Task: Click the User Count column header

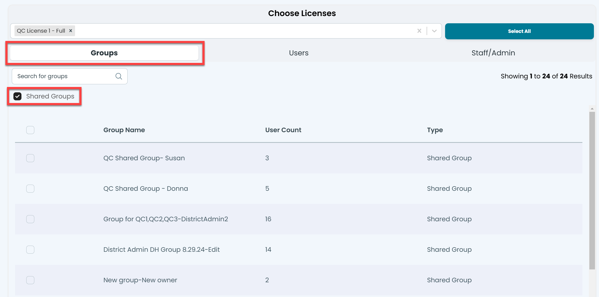Action: click(x=283, y=130)
